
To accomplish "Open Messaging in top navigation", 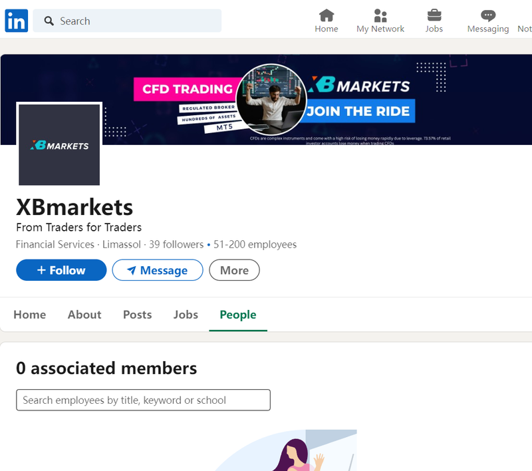I will pos(488,21).
